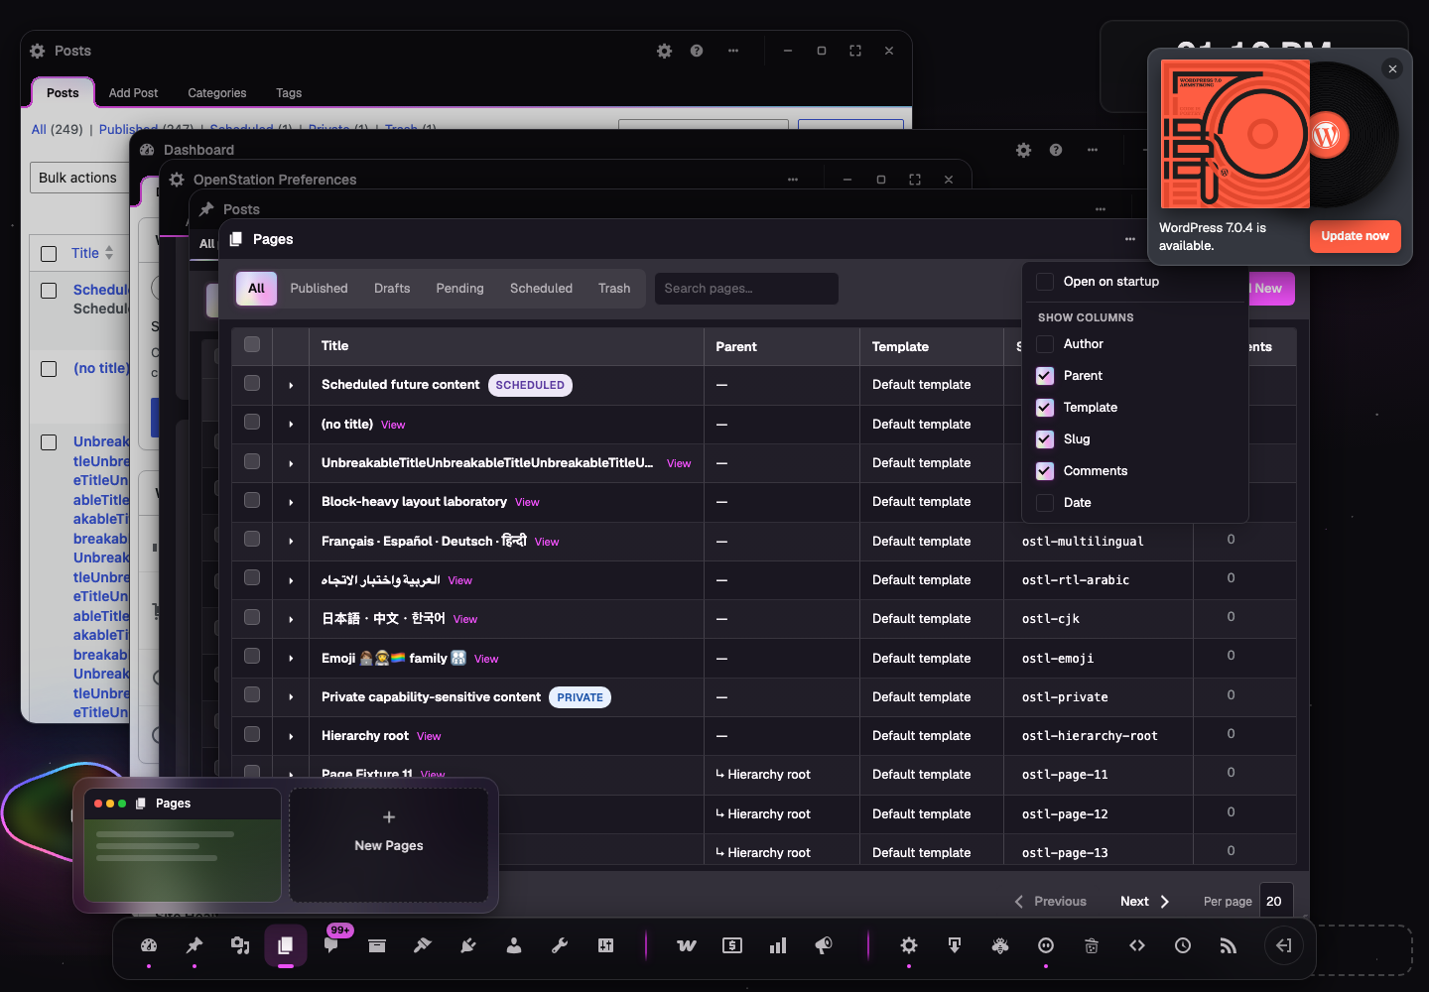1429x992 pixels.
Task: Click the highlighted Pages icon in the dock
Action: pyautogui.click(x=286, y=945)
